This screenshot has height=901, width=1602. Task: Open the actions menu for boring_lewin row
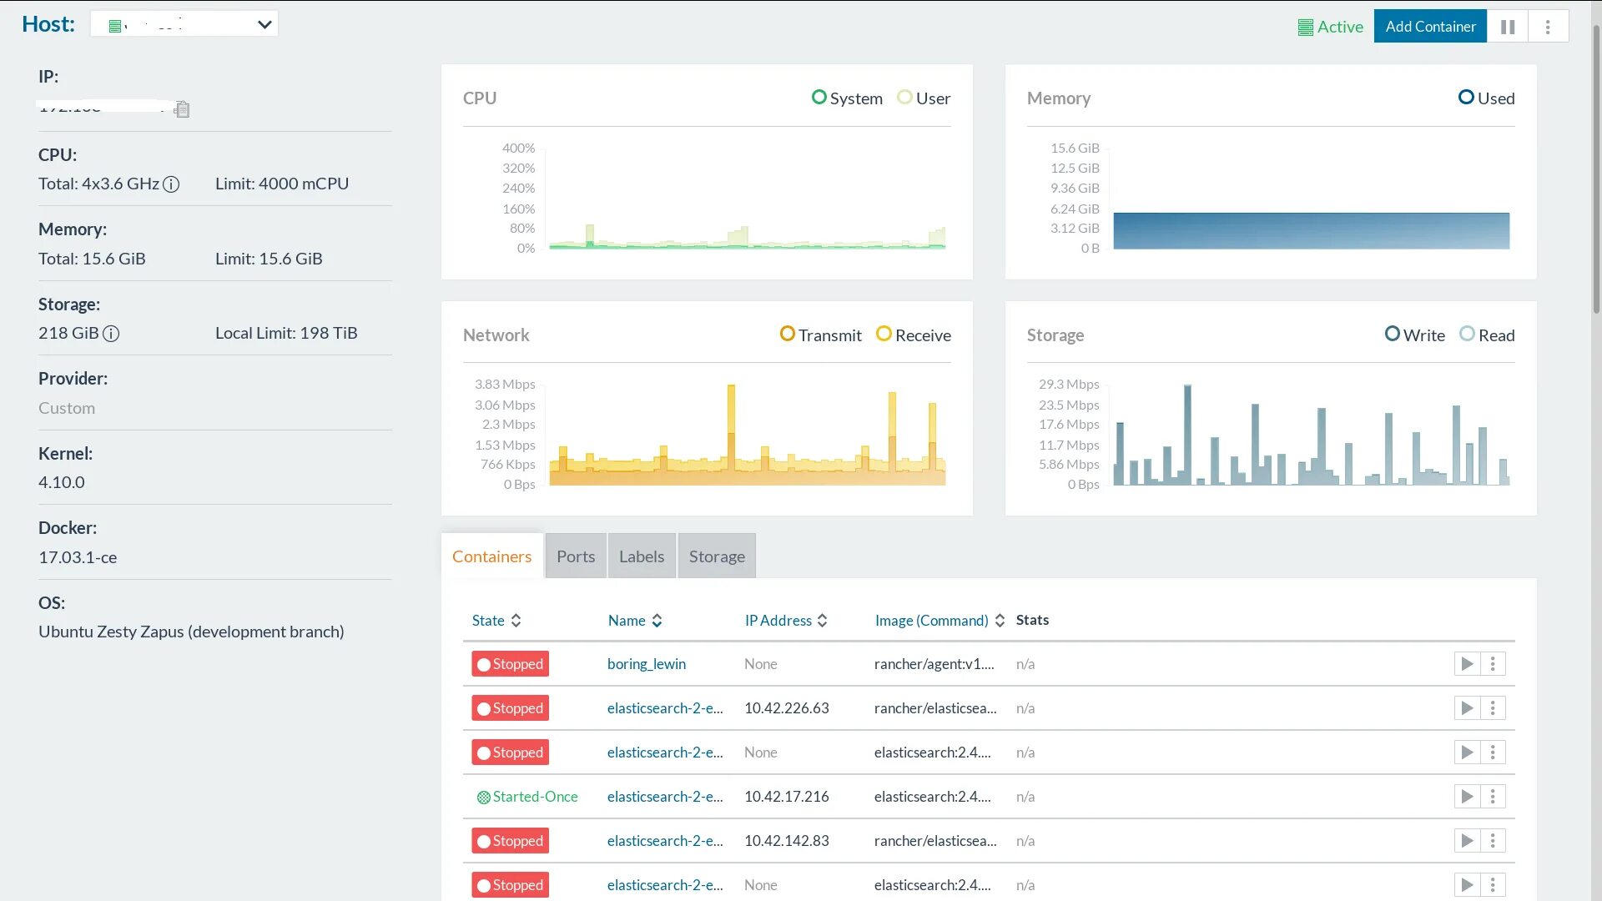pyautogui.click(x=1493, y=664)
